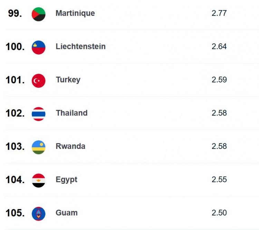Click rank number 100.
The height and width of the screenshot is (230, 259).
15,47
